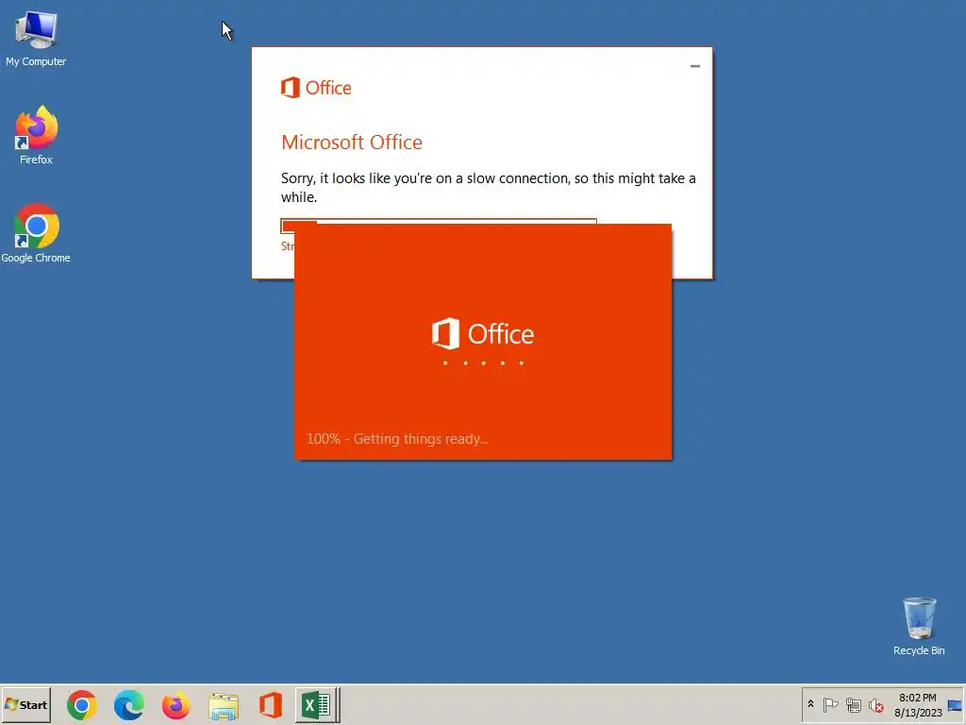Open the clock showing 8:02 PM

tap(917, 704)
